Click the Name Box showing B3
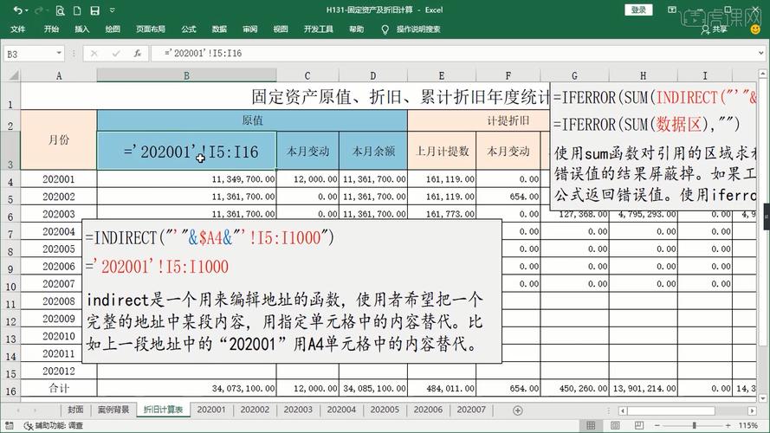The height and width of the screenshot is (433, 770). pos(29,54)
